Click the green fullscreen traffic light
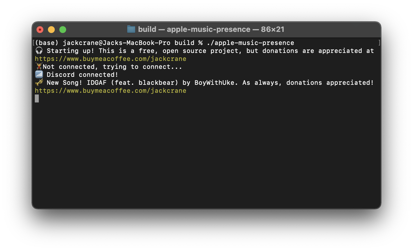This screenshot has width=413, height=251. [x=62, y=29]
